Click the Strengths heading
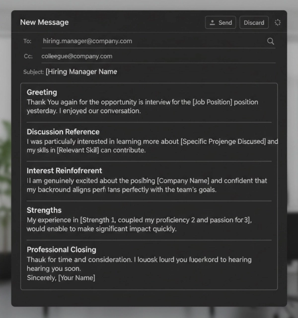 44,210
